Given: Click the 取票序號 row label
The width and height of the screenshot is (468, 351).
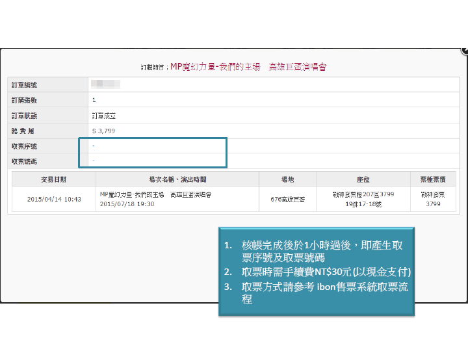Looking at the screenshot, I should 25,146.
